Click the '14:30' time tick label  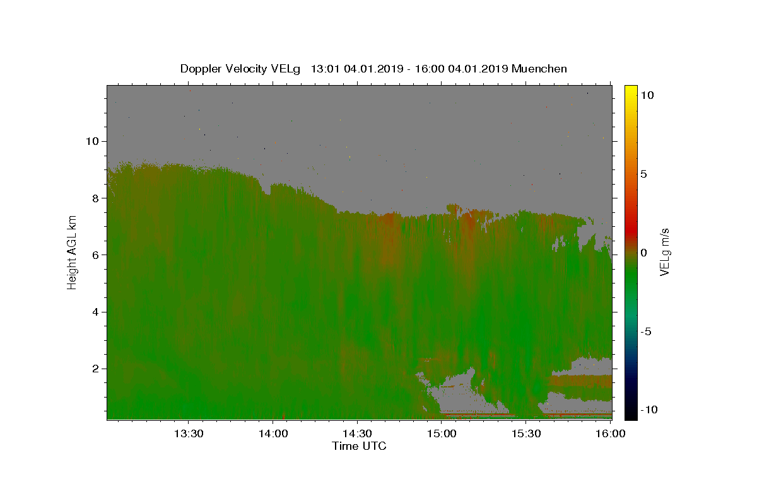coord(358,433)
